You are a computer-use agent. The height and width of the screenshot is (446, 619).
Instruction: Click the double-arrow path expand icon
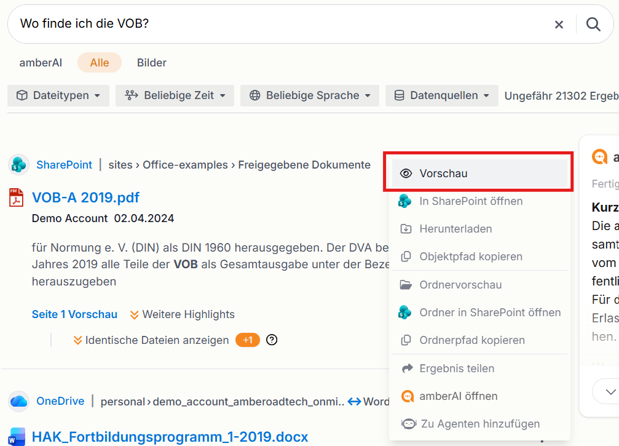point(354,402)
